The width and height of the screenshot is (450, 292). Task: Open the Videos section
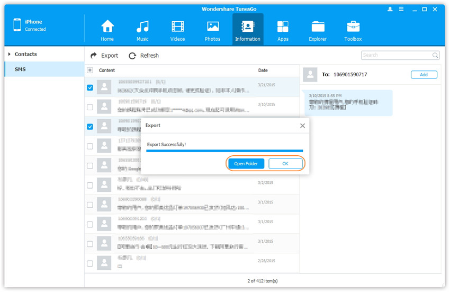point(177,30)
